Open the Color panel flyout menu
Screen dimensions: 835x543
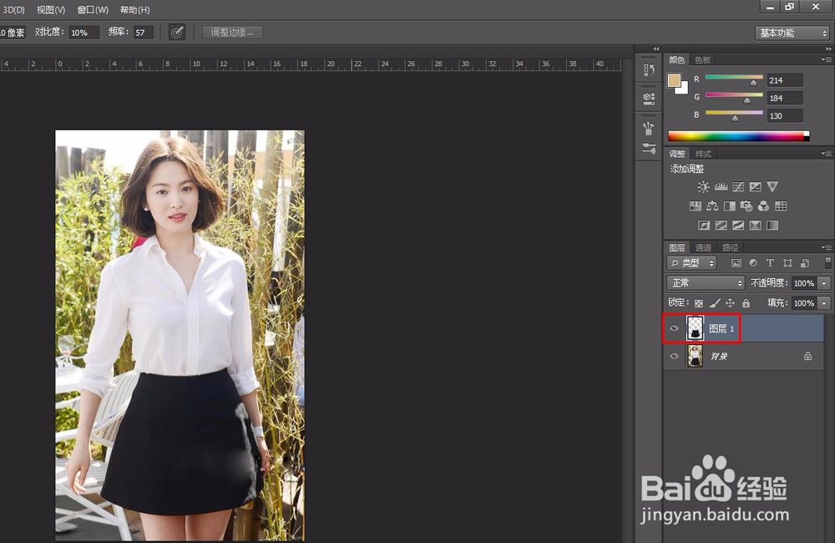[826, 59]
